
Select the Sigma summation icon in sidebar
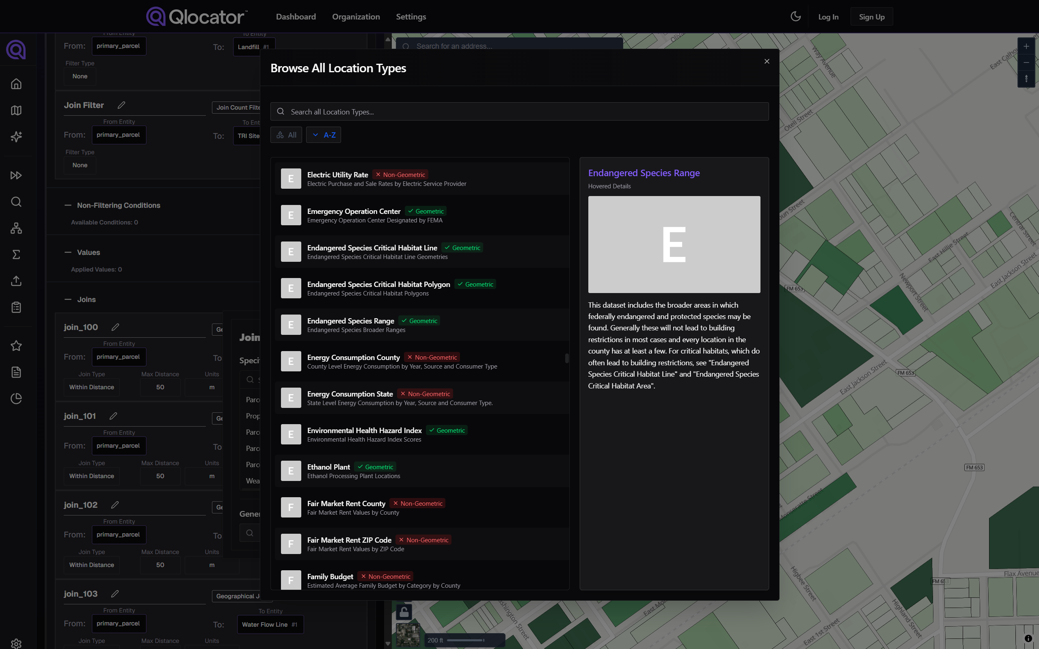coord(16,254)
